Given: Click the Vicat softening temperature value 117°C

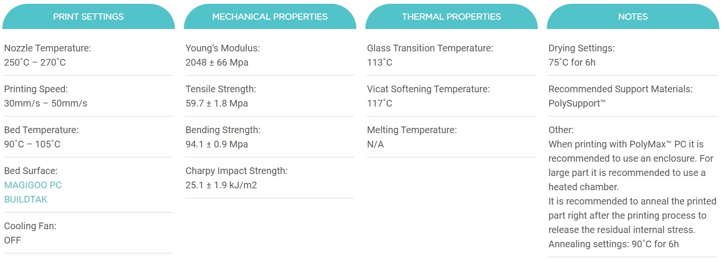Looking at the screenshot, I should 380,103.
